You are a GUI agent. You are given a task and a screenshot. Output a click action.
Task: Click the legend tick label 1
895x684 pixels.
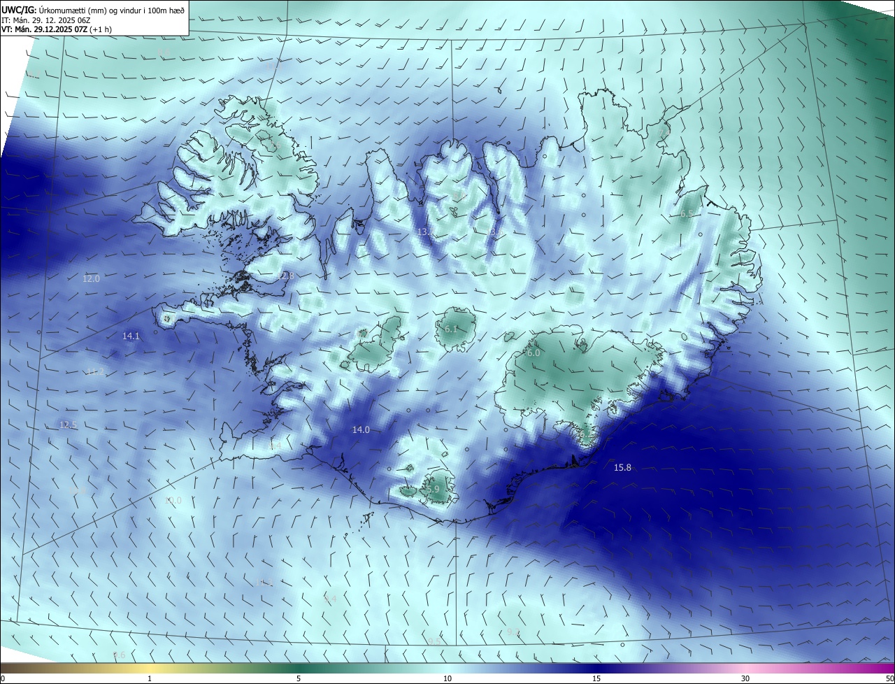(150, 678)
